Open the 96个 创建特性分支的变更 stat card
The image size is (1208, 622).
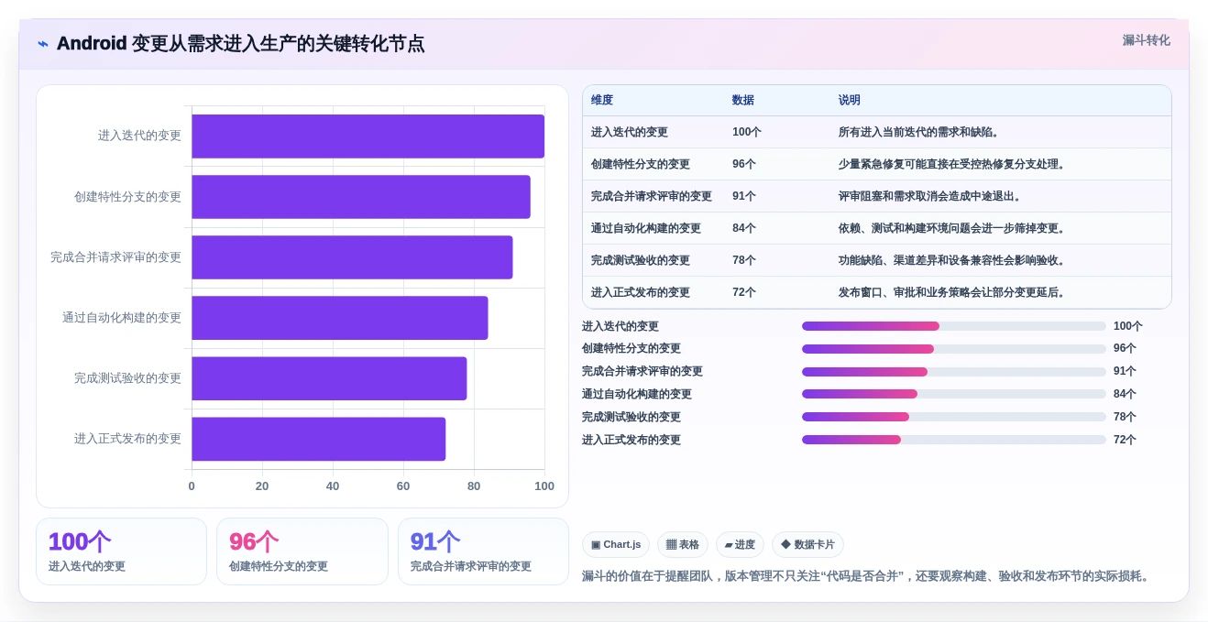[302, 551]
